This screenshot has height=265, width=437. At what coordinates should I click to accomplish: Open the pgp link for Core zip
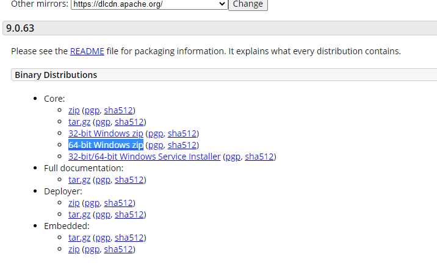coord(92,110)
